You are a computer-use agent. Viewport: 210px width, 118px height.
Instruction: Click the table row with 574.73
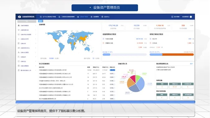coord(77,77)
